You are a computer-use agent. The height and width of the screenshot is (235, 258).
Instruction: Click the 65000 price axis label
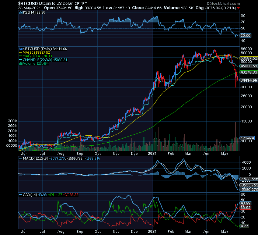[x=246, y=49]
